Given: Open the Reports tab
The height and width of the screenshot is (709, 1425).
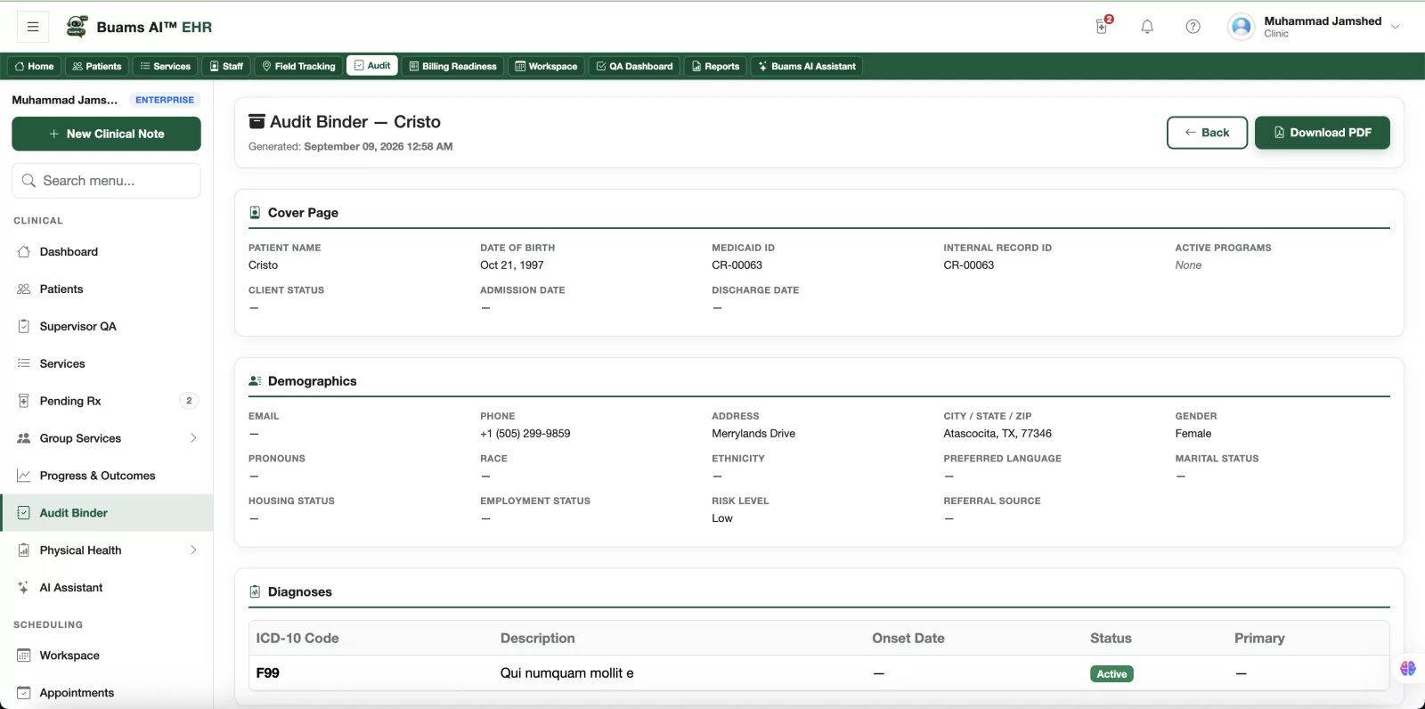Looking at the screenshot, I should [716, 66].
